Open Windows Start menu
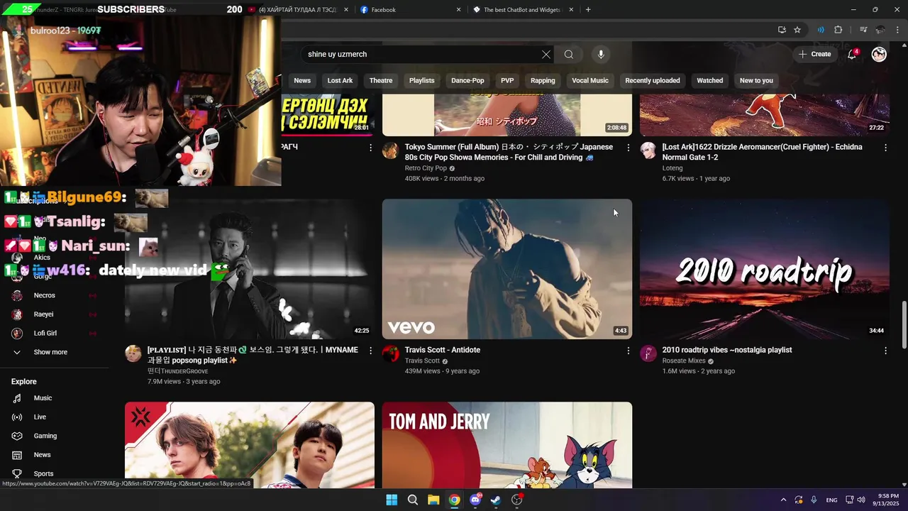Screen dimensions: 908x511 (392, 500)
